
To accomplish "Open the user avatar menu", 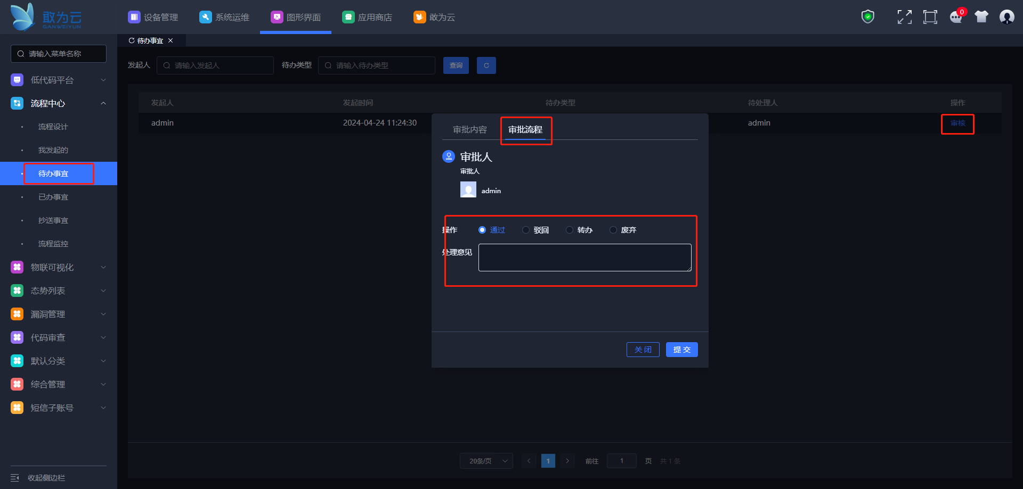I will pyautogui.click(x=1006, y=17).
